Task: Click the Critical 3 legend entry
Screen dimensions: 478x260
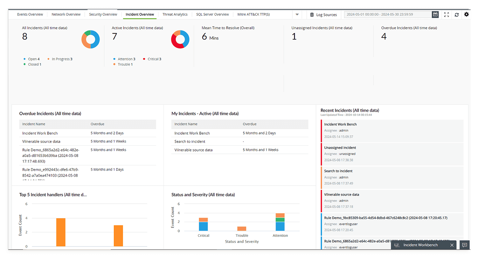Action: pyautogui.click(x=152, y=59)
